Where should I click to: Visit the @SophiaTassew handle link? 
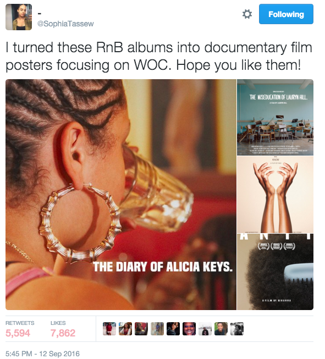(65, 24)
